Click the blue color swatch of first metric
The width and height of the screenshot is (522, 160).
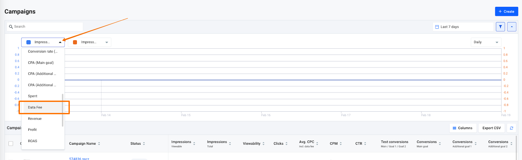click(29, 42)
